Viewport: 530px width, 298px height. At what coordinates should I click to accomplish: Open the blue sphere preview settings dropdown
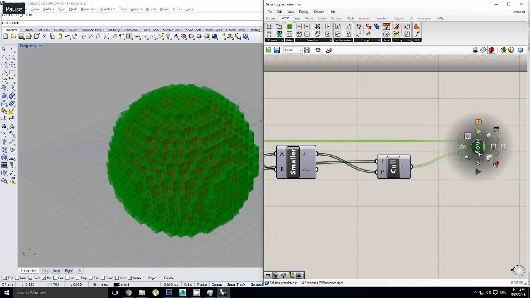tap(525, 50)
